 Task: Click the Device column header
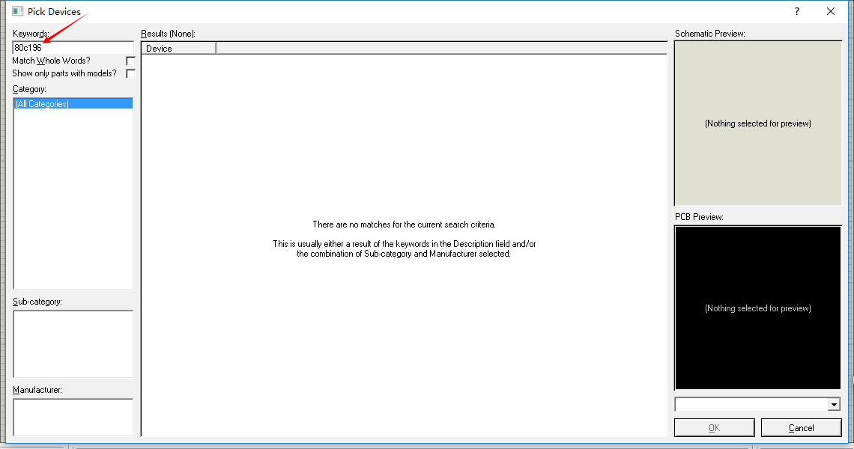click(x=178, y=49)
